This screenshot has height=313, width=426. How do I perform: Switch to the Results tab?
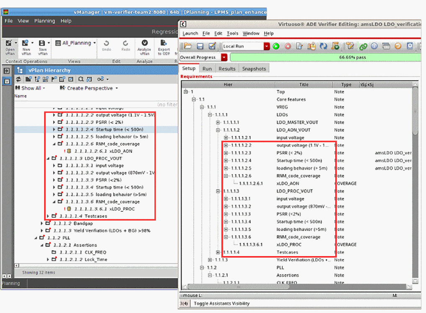(227, 69)
